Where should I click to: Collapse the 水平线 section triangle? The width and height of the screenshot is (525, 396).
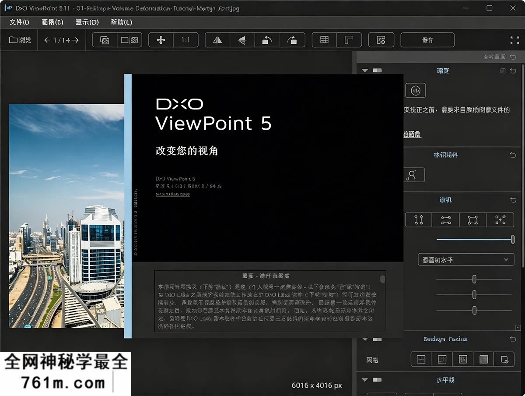365,379
